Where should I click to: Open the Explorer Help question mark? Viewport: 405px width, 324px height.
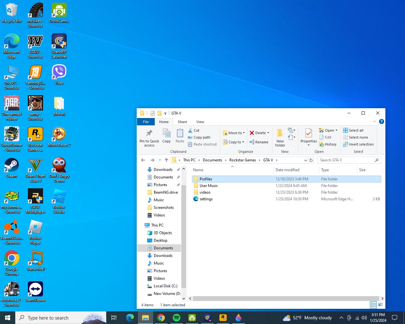click(382, 121)
